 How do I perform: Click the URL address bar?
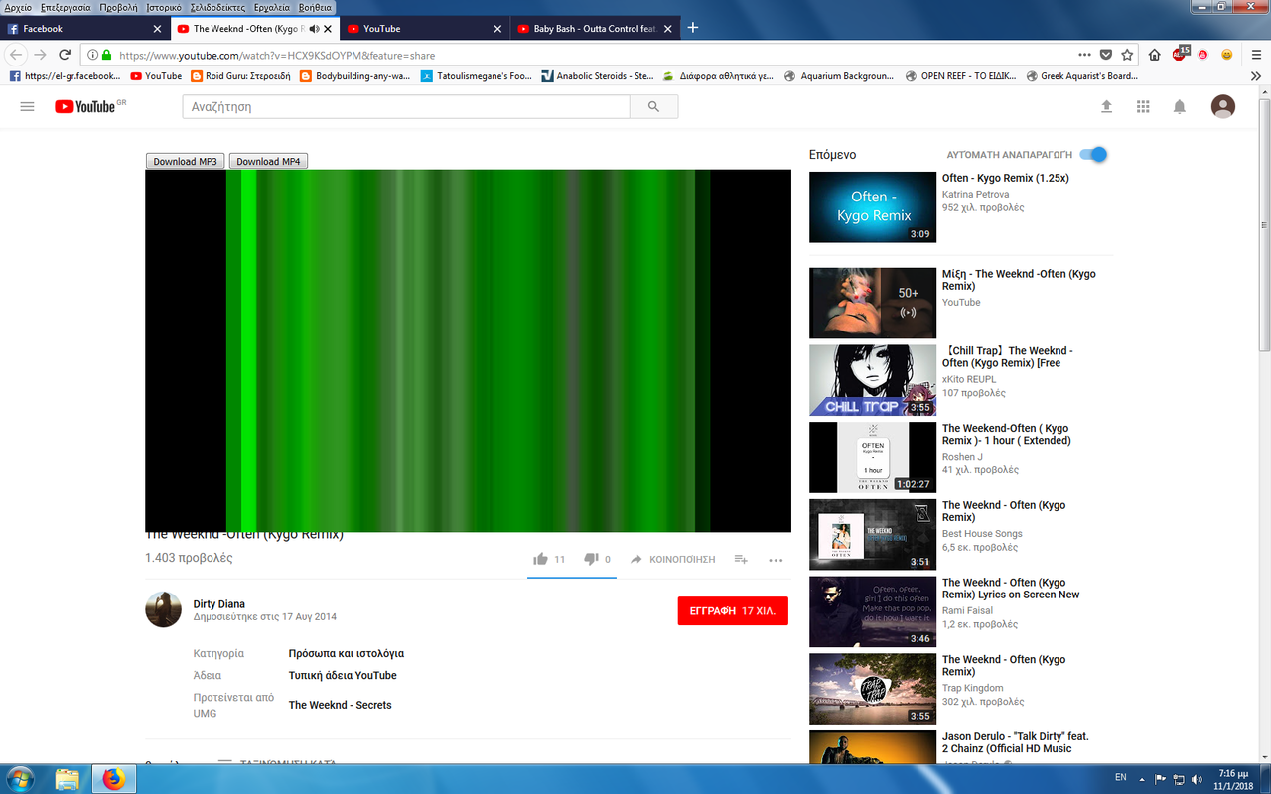(x=594, y=55)
